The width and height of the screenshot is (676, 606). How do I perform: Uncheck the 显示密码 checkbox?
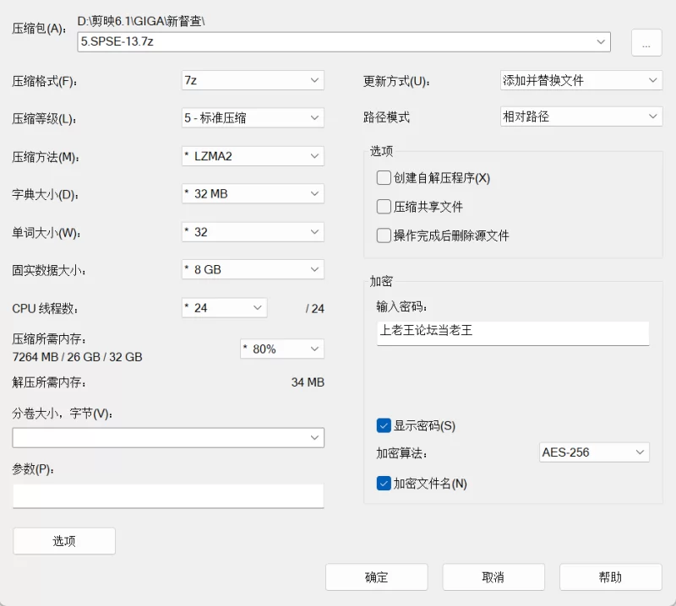pyautogui.click(x=384, y=425)
